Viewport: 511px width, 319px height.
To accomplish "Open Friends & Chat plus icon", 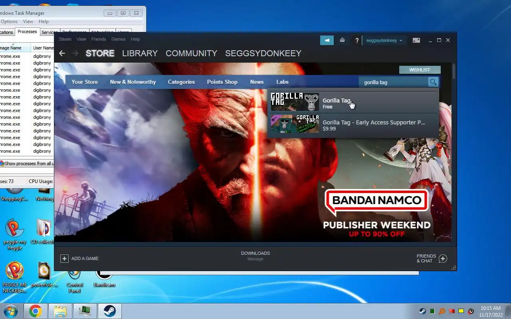I will (x=443, y=259).
